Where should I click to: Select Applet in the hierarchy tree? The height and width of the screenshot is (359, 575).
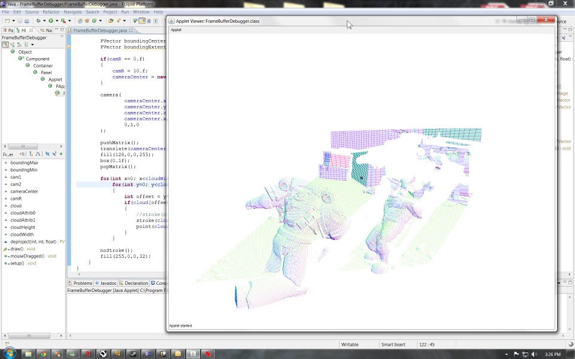55,80
